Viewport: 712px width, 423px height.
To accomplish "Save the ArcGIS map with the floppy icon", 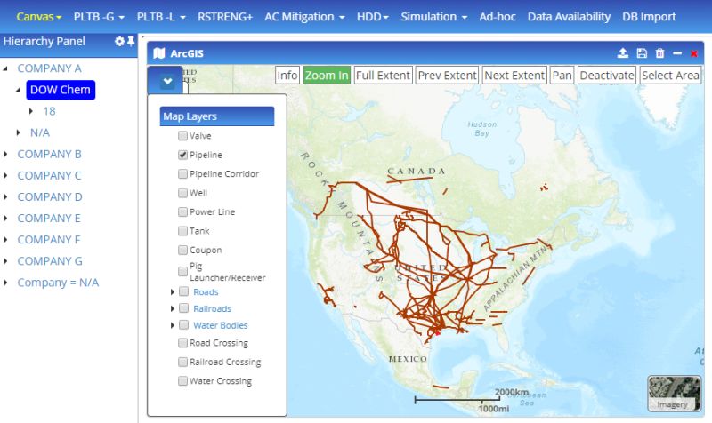I will click(642, 53).
